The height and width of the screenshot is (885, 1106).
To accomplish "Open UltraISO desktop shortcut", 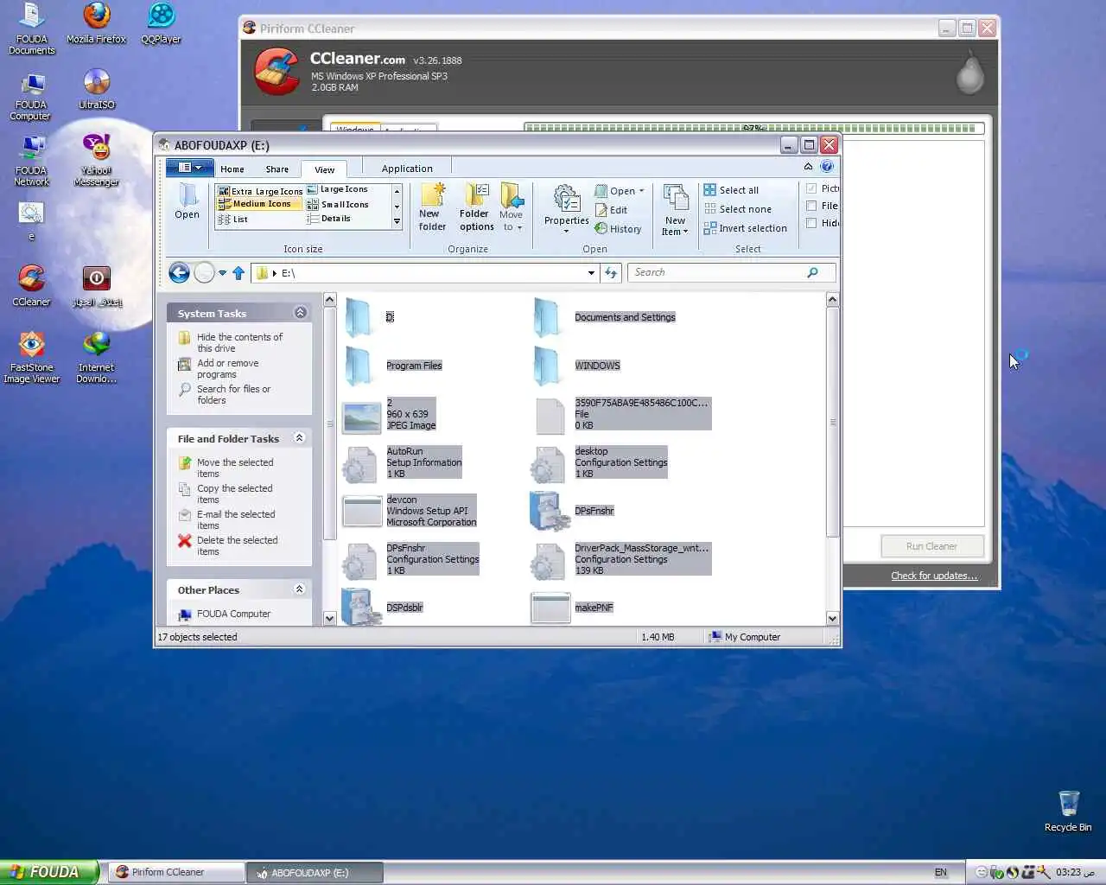I will [x=96, y=89].
